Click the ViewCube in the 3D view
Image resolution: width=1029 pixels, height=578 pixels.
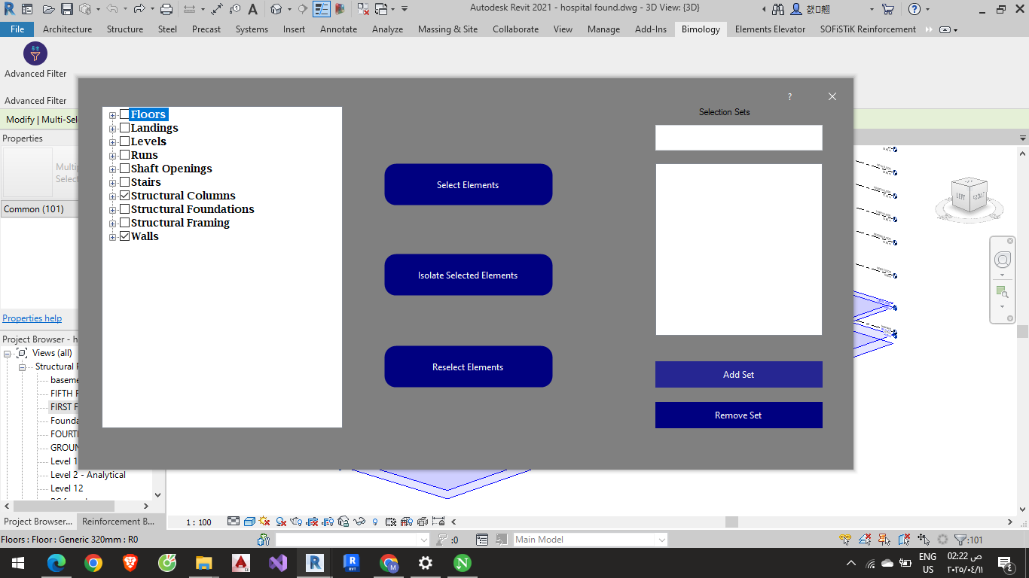pos(970,197)
